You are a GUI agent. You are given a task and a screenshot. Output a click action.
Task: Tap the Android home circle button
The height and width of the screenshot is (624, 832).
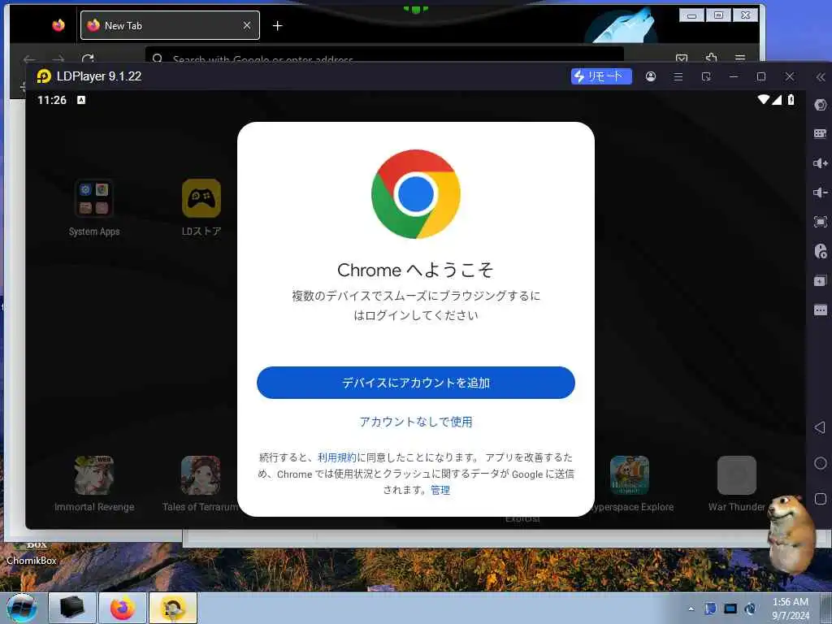pos(821,463)
